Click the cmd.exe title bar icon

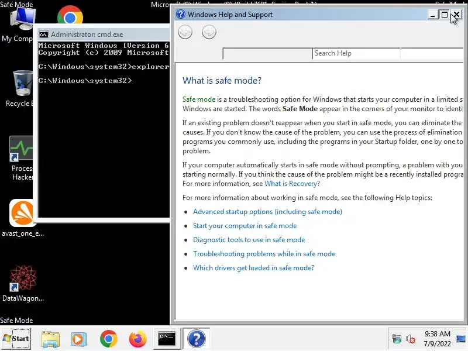(43, 35)
